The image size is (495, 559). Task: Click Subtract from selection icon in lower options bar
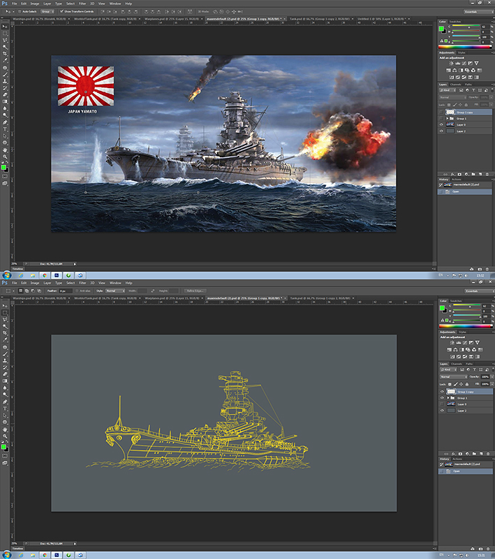click(x=33, y=291)
